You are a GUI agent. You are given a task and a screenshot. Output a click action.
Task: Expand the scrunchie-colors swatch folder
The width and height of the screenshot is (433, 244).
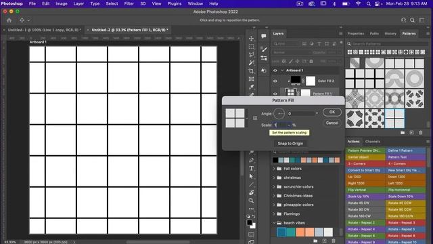pyautogui.click(x=274, y=187)
